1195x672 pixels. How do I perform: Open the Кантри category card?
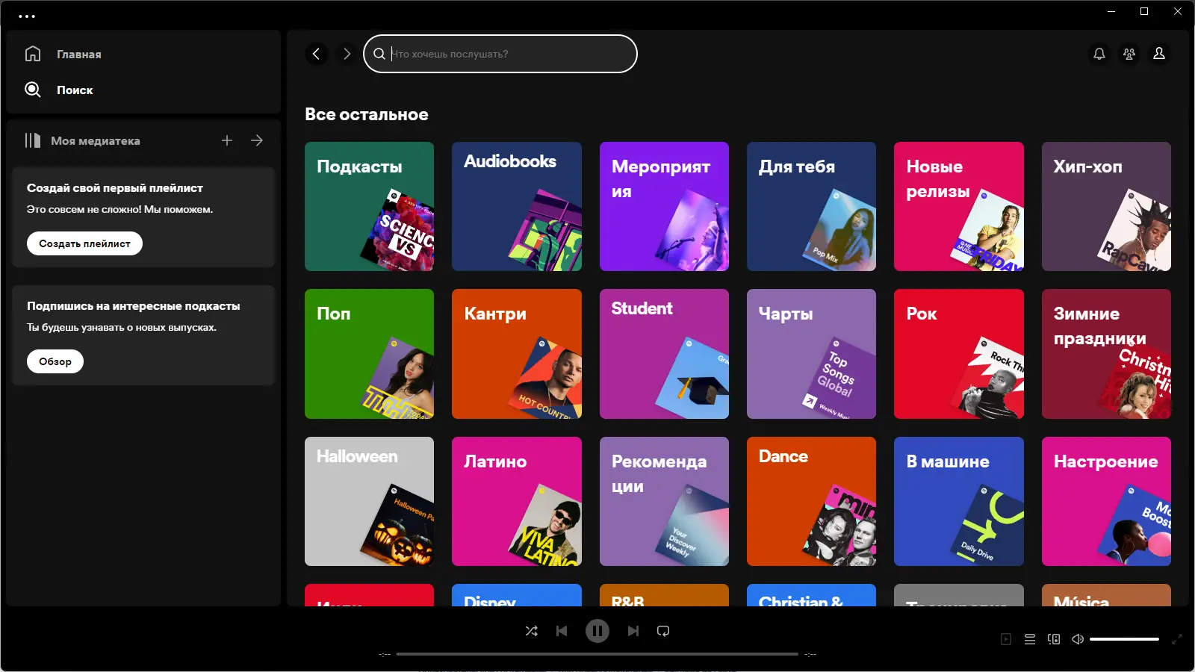tap(517, 354)
